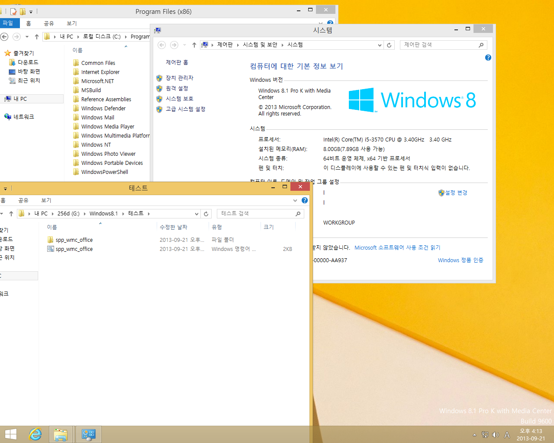Screen dimensions: 554x443
Task: Select 네트워크 in navigation pane
Action: click(23, 117)
